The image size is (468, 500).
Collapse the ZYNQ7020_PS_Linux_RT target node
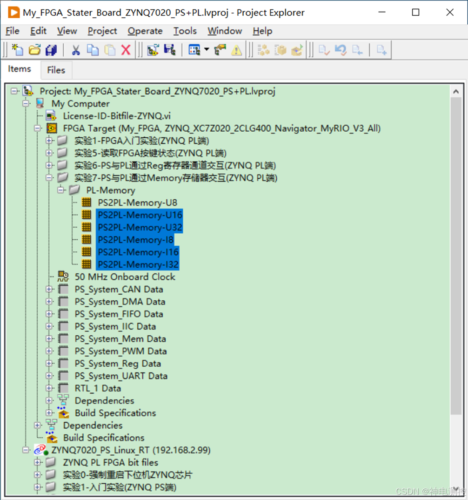(26, 450)
